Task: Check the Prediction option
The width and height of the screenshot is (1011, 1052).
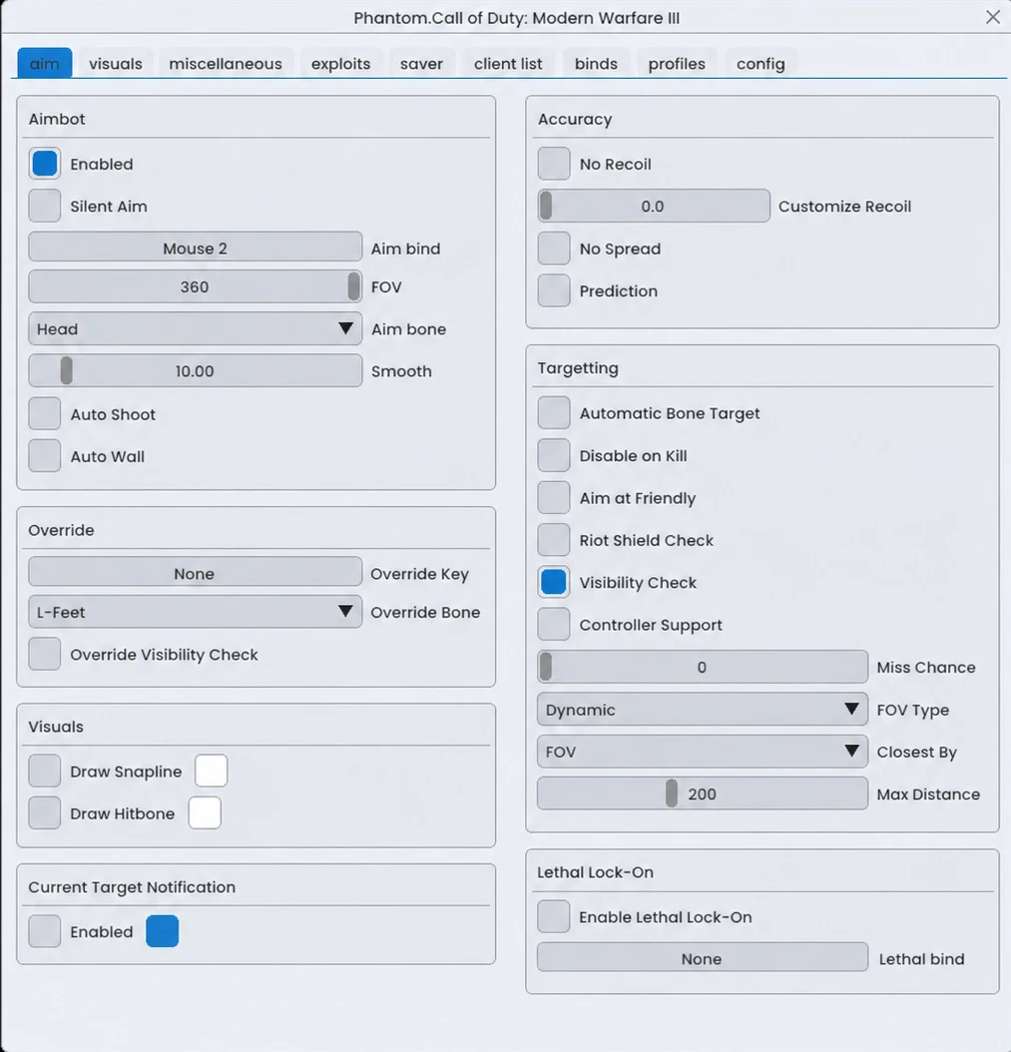Action: click(554, 290)
